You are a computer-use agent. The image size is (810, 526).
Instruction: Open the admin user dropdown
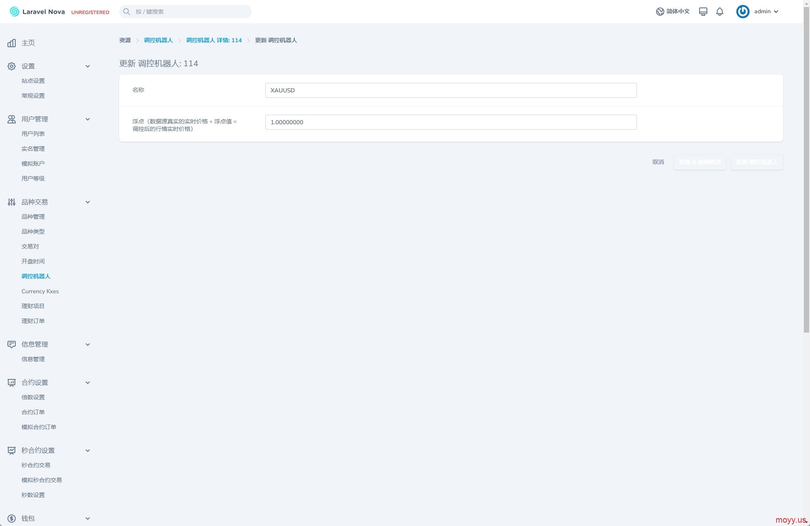757,12
